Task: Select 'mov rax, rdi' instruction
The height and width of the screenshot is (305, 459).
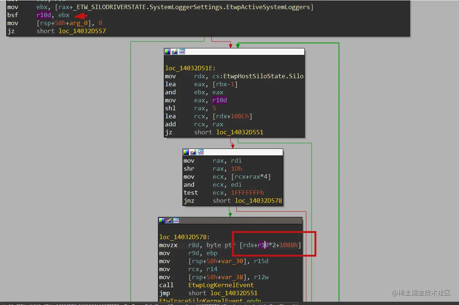Action: [213, 161]
